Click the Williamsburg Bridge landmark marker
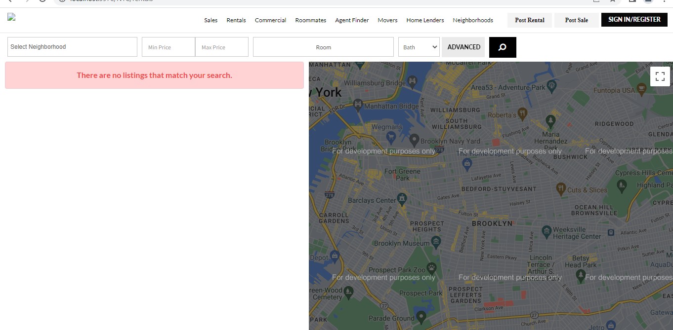The height and width of the screenshot is (330, 673). pos(412,81)
